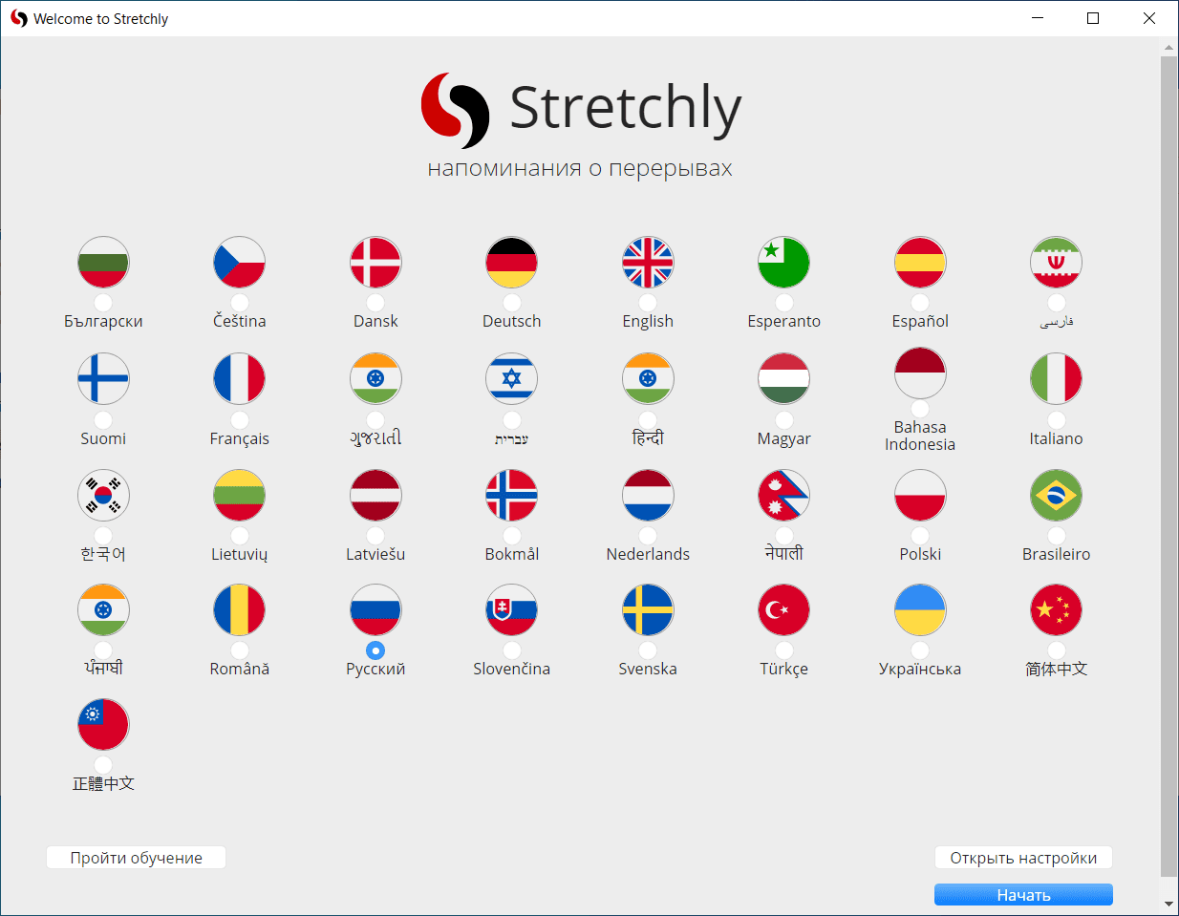This screenshot has height=916, width=1179.
Task: Click the Latvian flag icon
Action: coord(375,495)
